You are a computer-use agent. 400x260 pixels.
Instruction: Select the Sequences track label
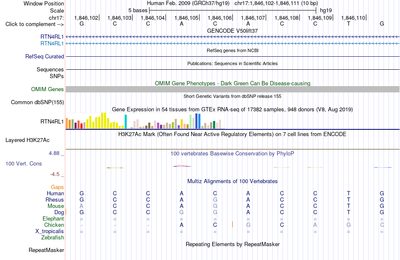point(50,69)
